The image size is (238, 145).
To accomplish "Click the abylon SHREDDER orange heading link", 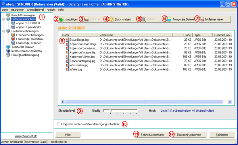I will [72, 28].
